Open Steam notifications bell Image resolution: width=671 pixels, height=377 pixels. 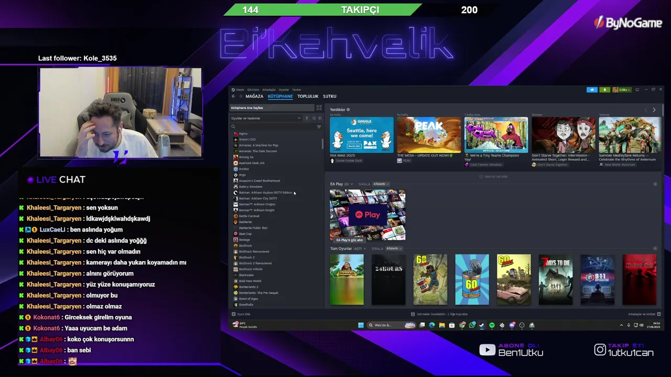(604, 90)
